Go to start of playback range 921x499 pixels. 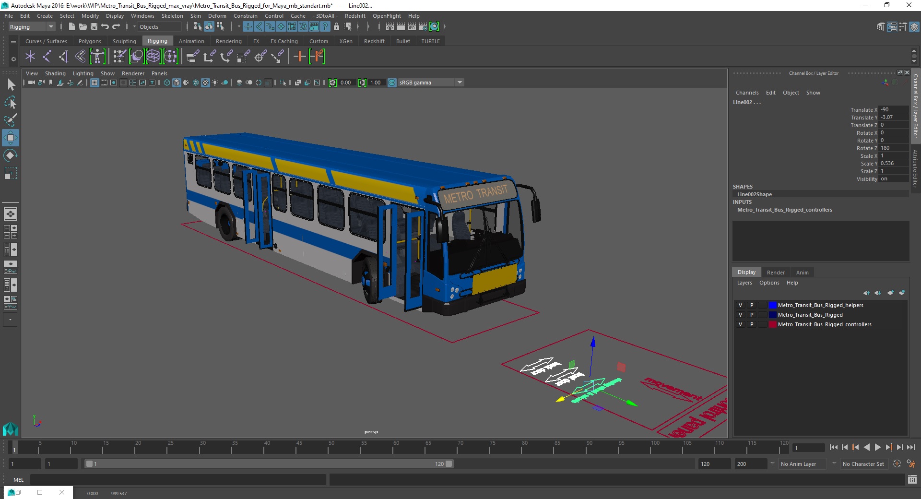click(x=834, y=447)
